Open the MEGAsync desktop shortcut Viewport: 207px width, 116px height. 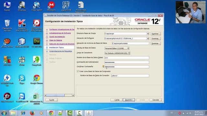point(51,6)
